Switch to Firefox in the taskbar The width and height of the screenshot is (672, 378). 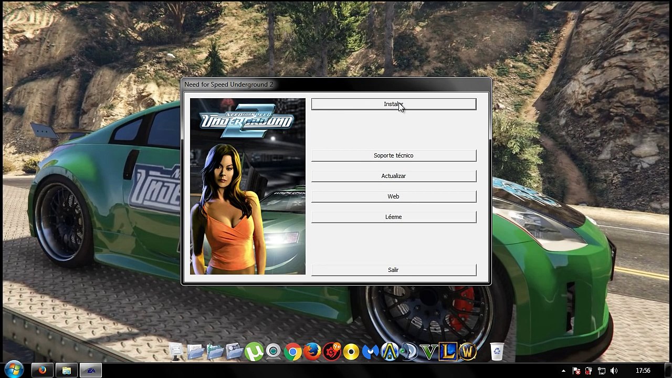click(42, 370)
